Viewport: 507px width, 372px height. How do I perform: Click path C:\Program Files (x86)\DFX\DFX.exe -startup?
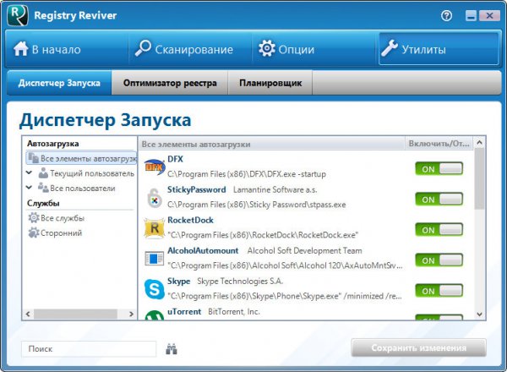247,174
